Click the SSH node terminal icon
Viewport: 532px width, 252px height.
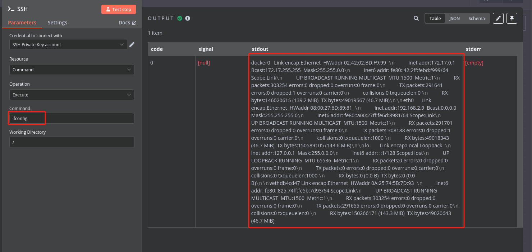click(x=11, y=9)
